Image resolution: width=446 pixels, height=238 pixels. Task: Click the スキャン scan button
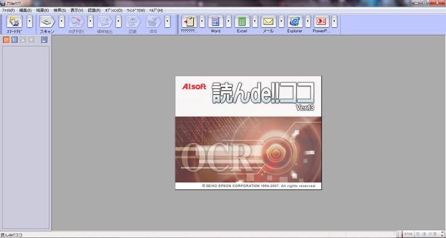[47, 22]
